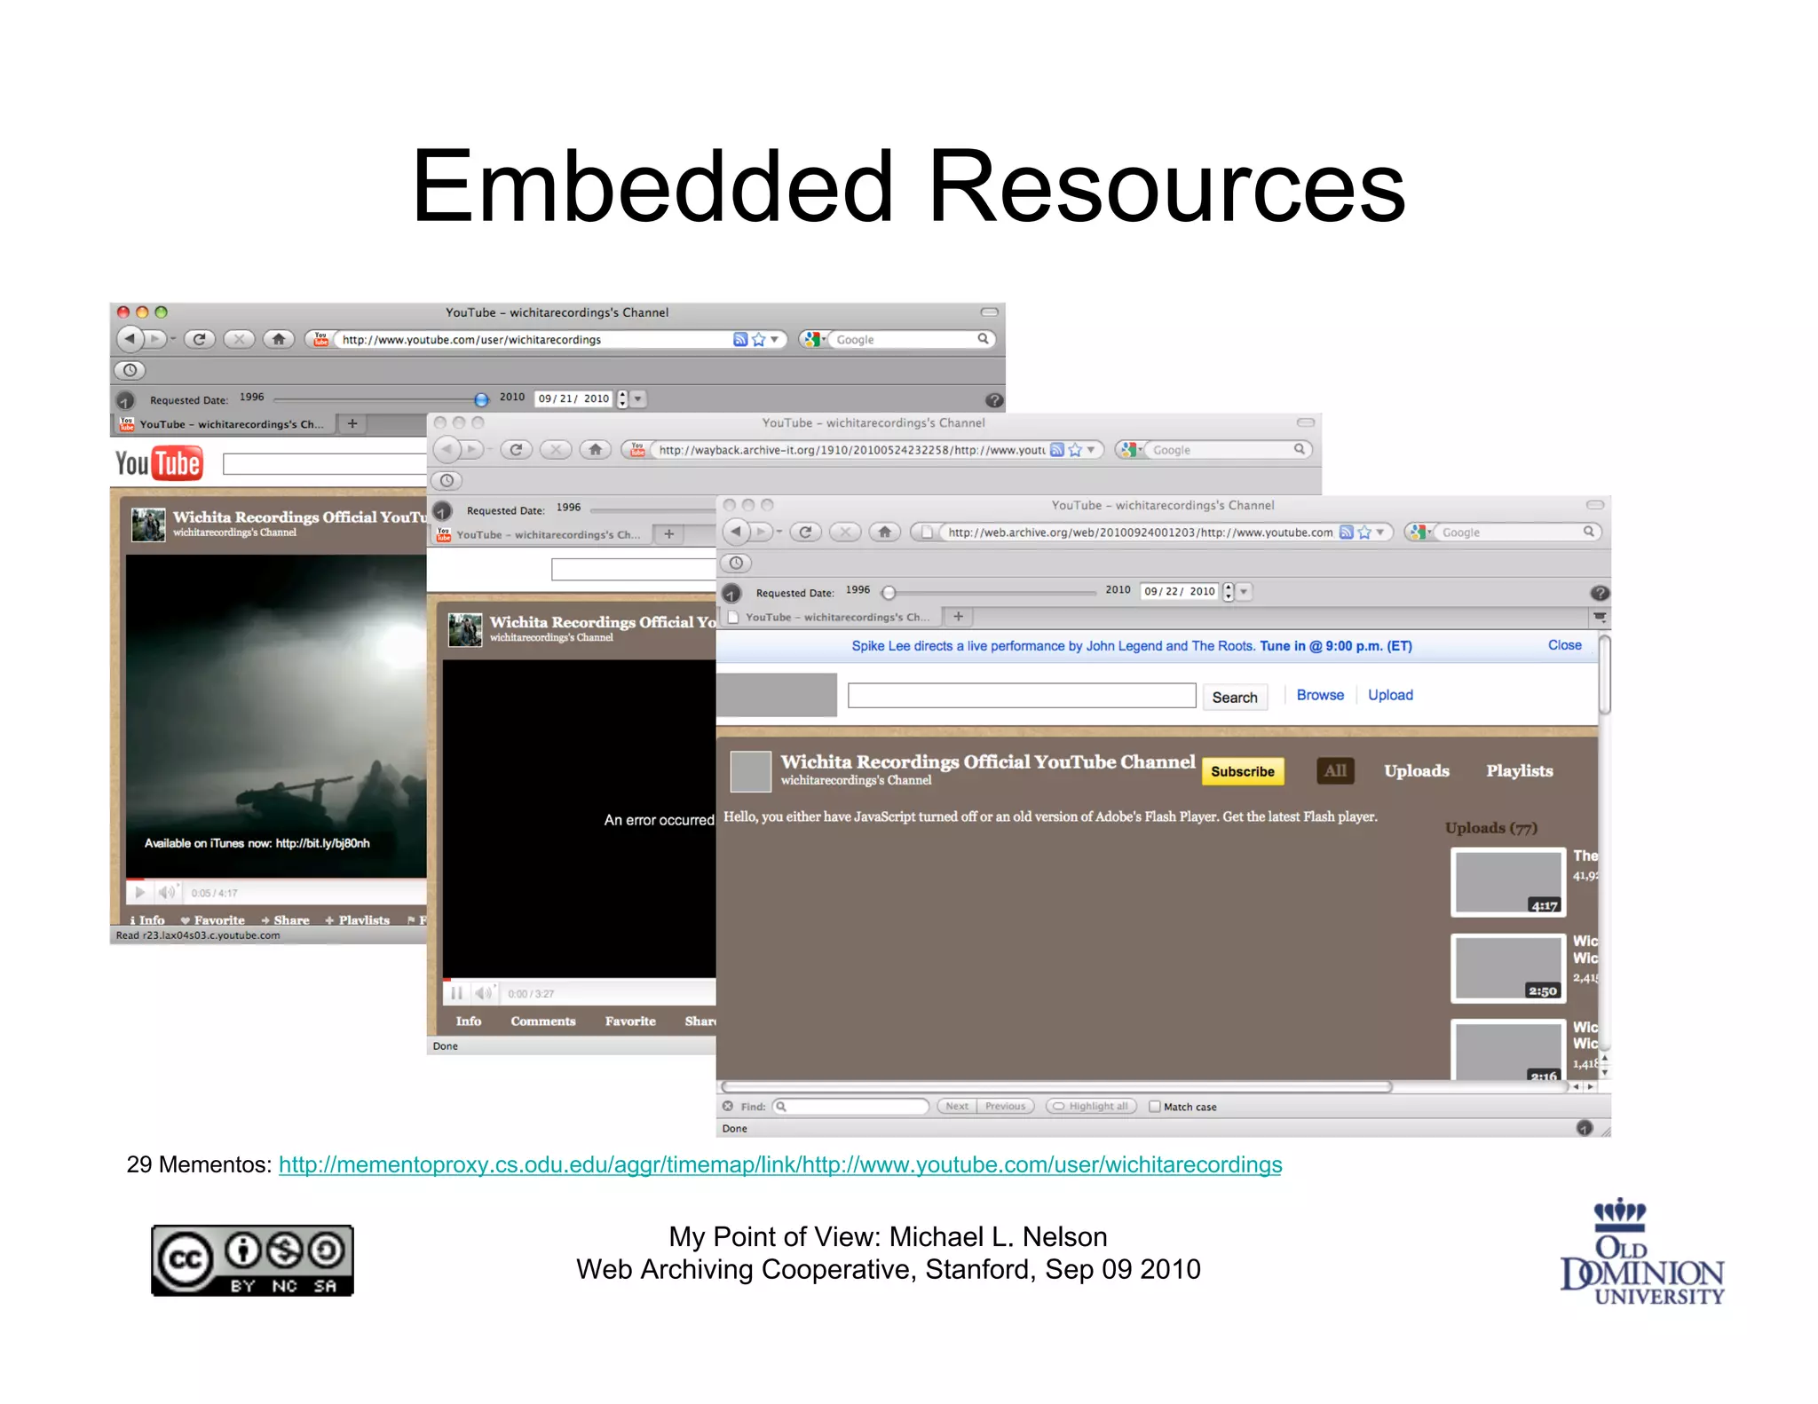Step the 09/22/2010 date with stepper arrows

coord(1229,592)
